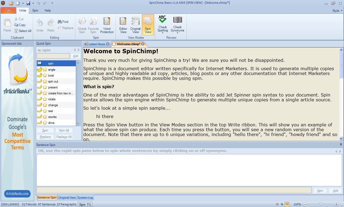Favorite the synonym spin out star
Viewport: 344px width, 207px height.
coord(45,81)
